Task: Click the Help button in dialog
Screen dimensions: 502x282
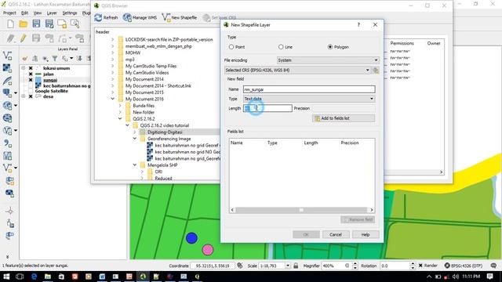Action: pos(366,235)
